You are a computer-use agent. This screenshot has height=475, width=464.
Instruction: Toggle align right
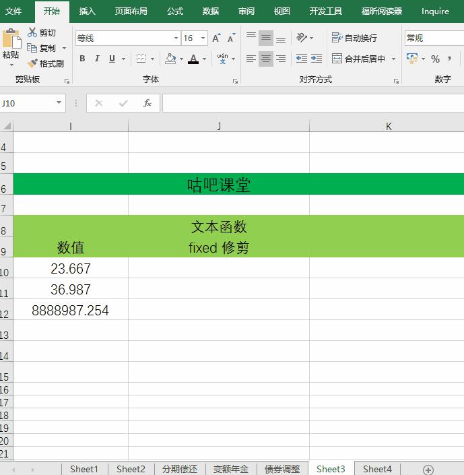click(x=281, y=58)
